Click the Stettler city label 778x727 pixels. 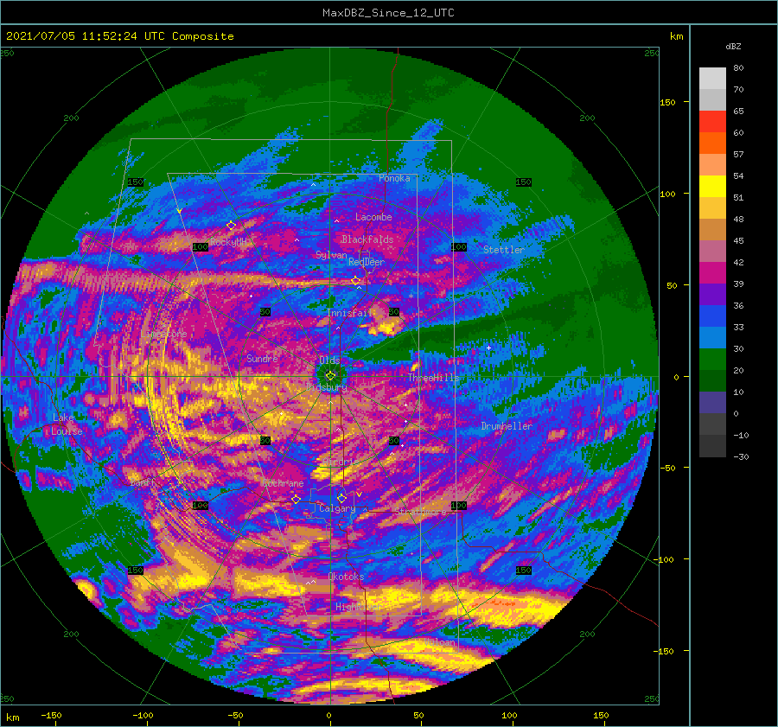[x=504, y=250]
